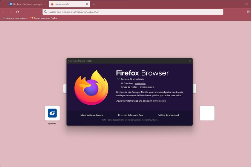Focus the Buscar con Google address bar
The height and width of the screenshot is (167, 251).
pos(133,12)
